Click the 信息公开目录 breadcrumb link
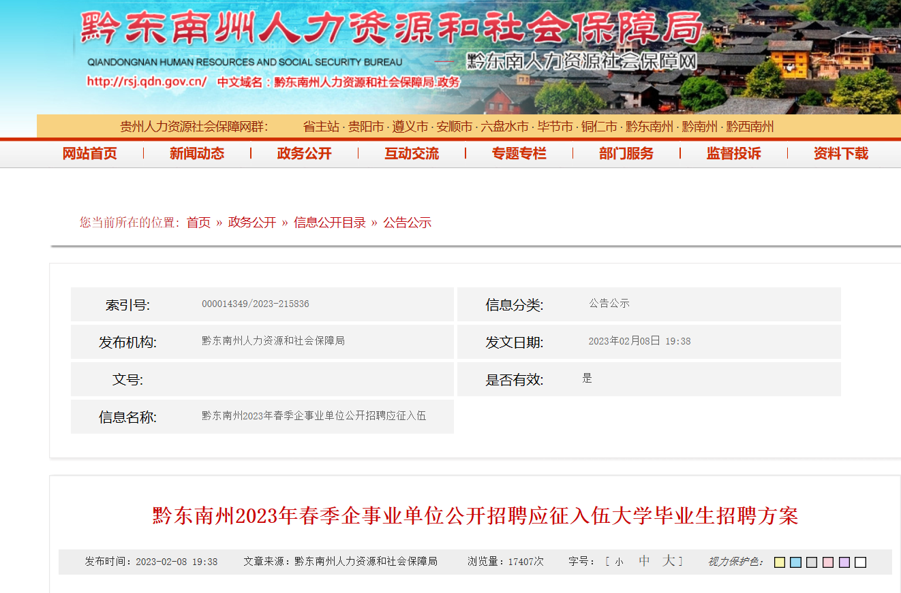The height and width of the screenshot is (593, 901). 330,223
